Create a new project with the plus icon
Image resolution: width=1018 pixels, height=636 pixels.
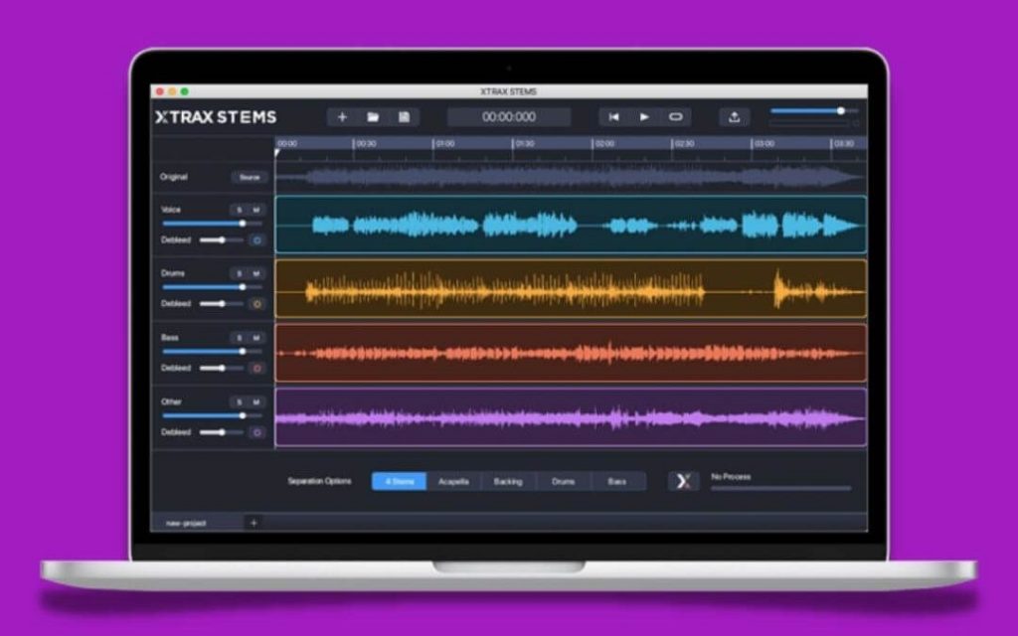(341, 116)
